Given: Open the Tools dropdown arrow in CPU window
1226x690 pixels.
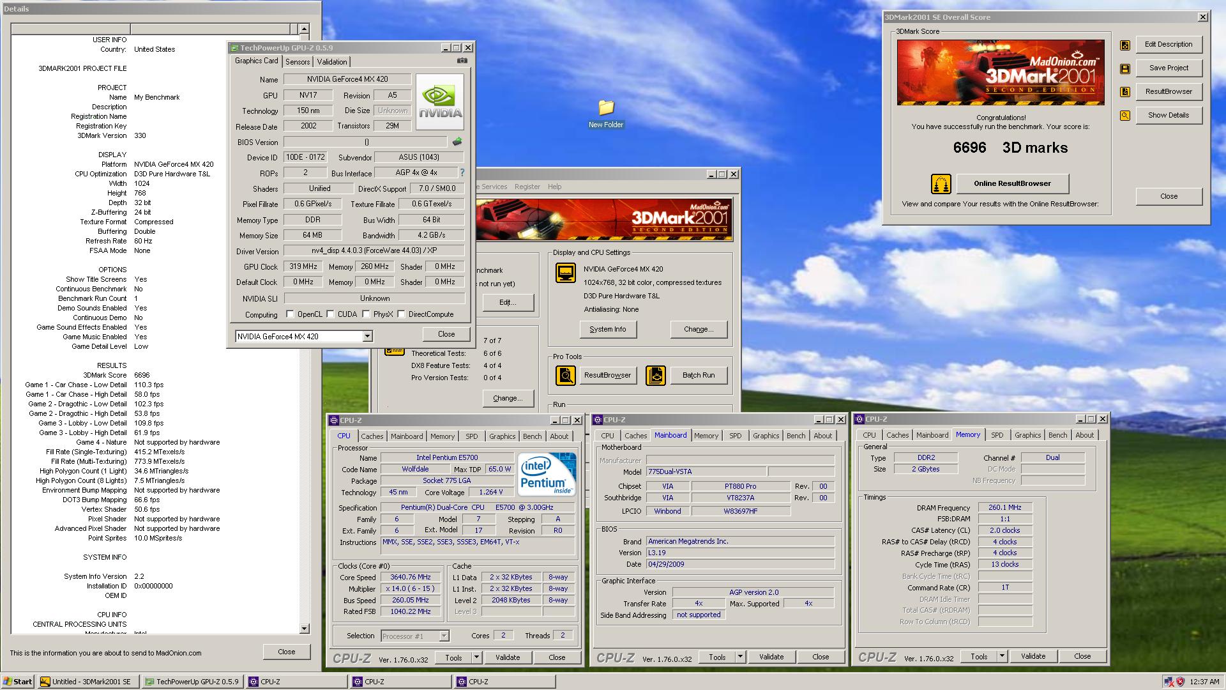Looking at the screenshot, I should click(x=476, y=657).
